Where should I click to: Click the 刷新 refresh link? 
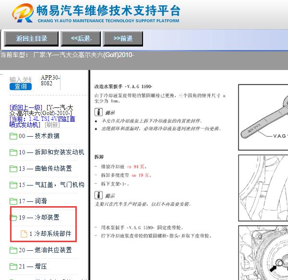coord(52,125)
